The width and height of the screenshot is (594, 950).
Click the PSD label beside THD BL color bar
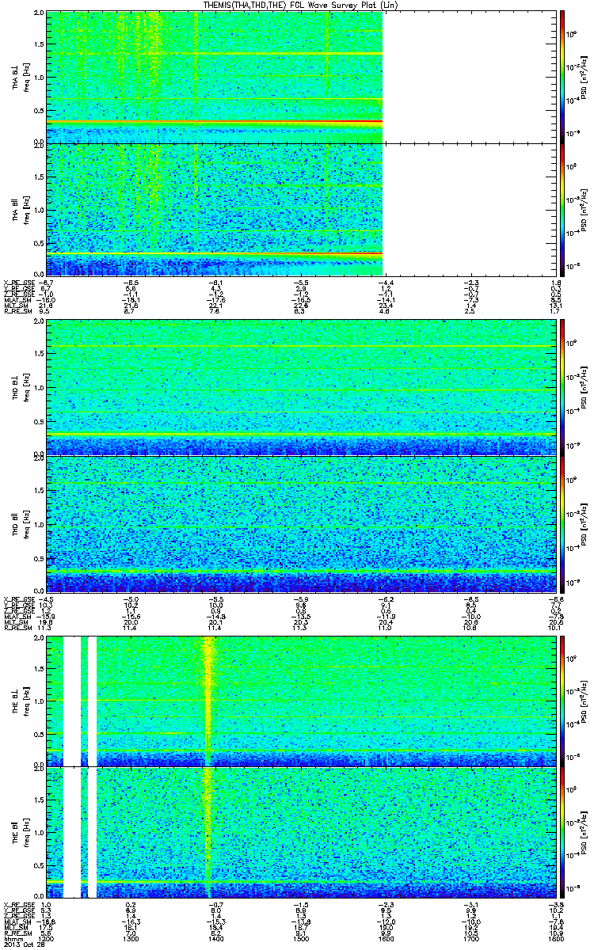[585, 386]
